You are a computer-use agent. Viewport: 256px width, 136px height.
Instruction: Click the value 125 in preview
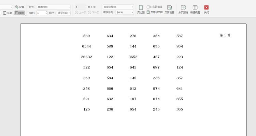(x=87, y=109)
